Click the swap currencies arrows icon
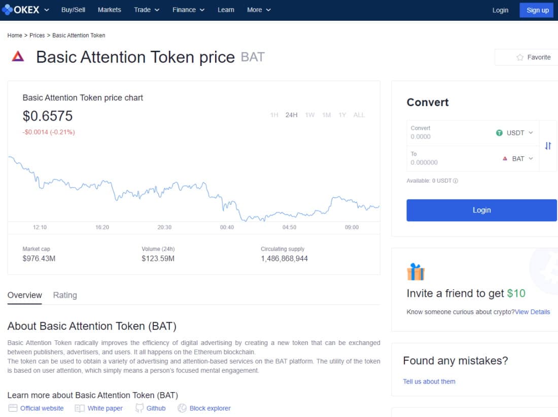Viewport: 558px width, 417px height. tap(548, 146)
